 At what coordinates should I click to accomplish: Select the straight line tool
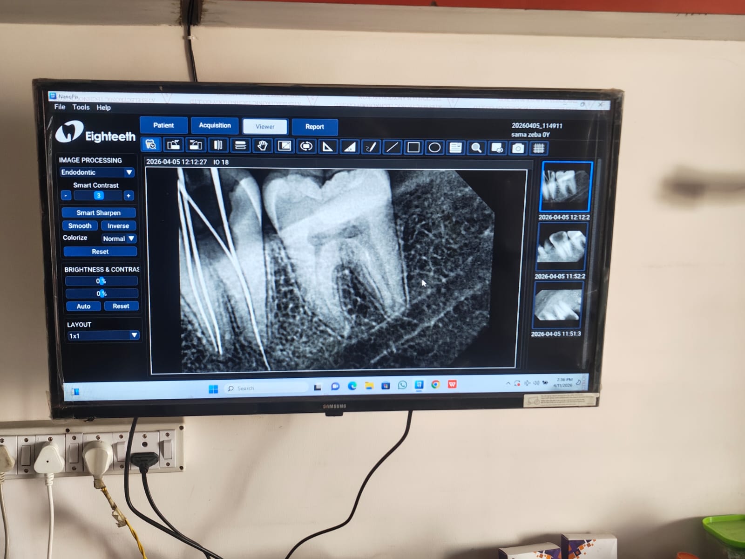point(392,147)
